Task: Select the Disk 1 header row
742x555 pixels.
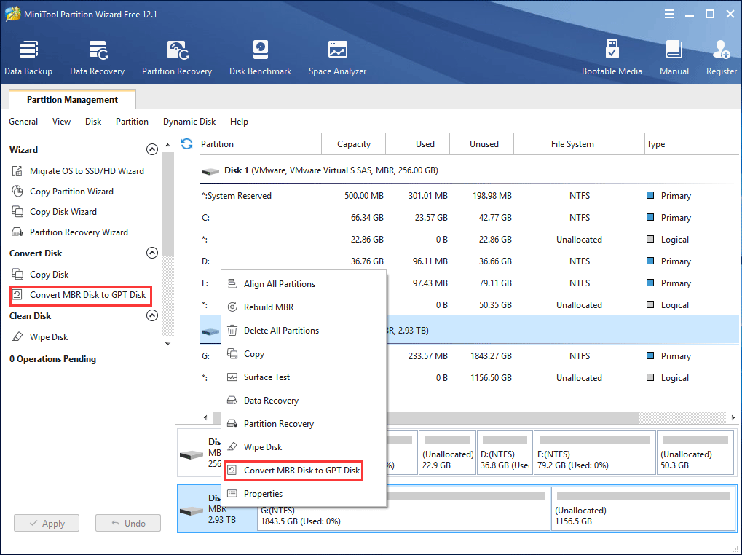Action: 469,170
